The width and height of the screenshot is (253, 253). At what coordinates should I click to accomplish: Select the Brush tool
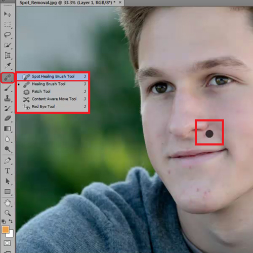8,88
